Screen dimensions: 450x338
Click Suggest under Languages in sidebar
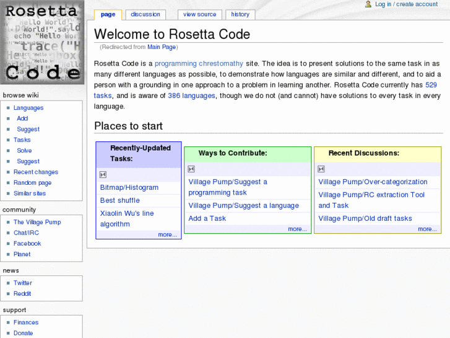point(28,129)
